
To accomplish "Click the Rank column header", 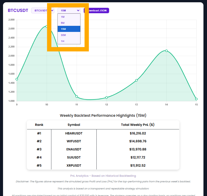I will [39, 125].
